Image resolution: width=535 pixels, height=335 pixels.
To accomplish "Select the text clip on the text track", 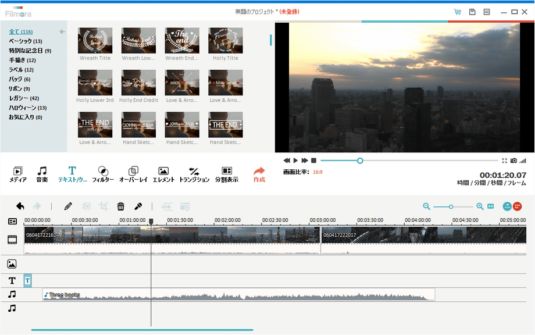I will pyautogui.click(x=28, y=281).
